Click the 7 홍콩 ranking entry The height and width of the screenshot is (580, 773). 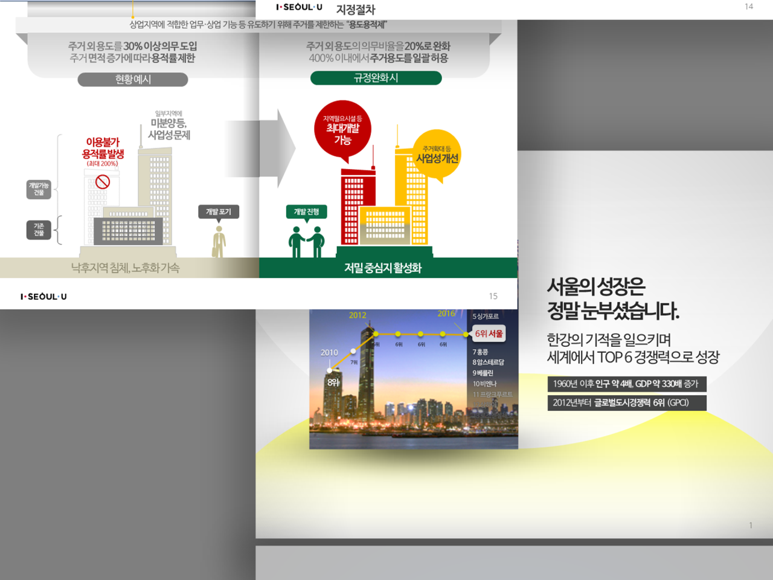click(480, 352)
